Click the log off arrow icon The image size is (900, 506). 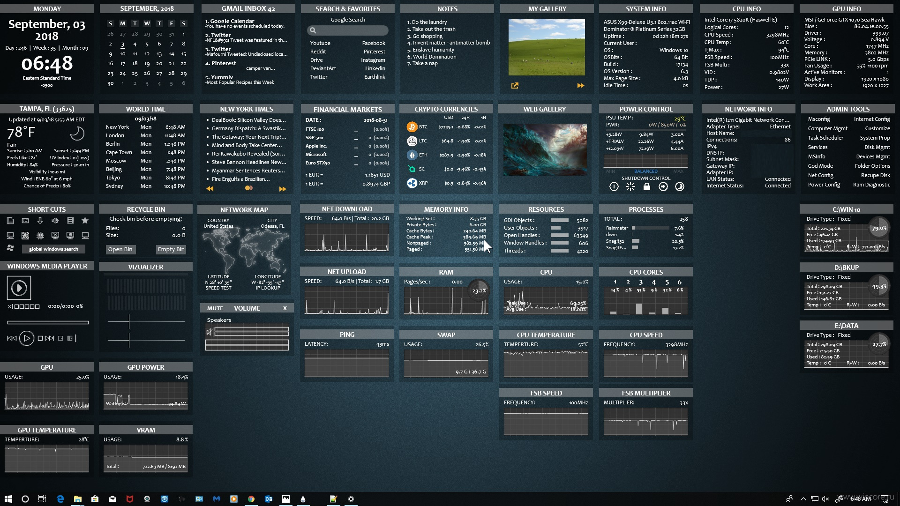click(663, 187)
